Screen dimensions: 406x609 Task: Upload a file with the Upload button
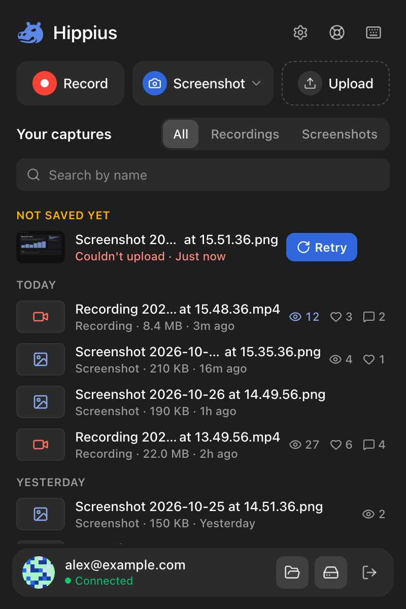(336, 83)
